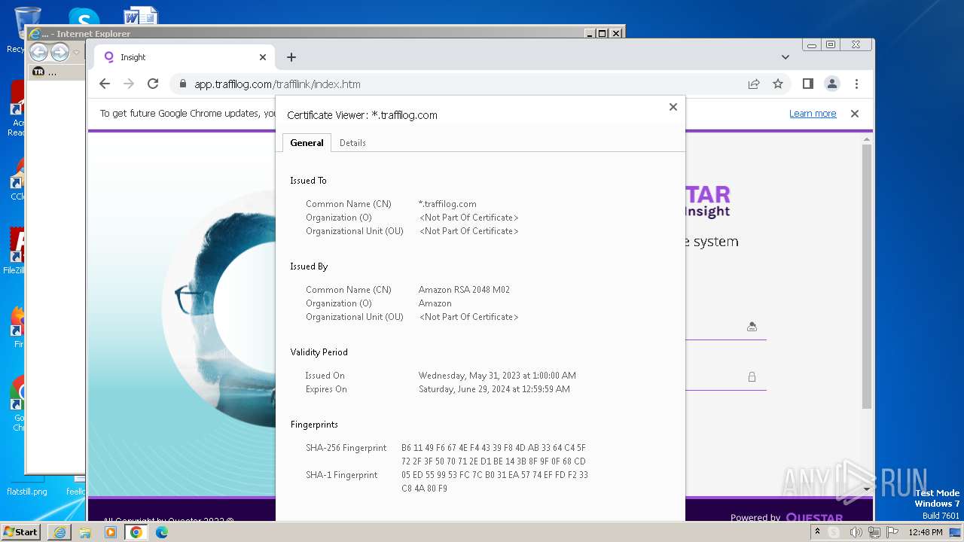Screen dimensions: 964x542
Task: Open the Action Center flag icon
Action: (x=892, y=532)
